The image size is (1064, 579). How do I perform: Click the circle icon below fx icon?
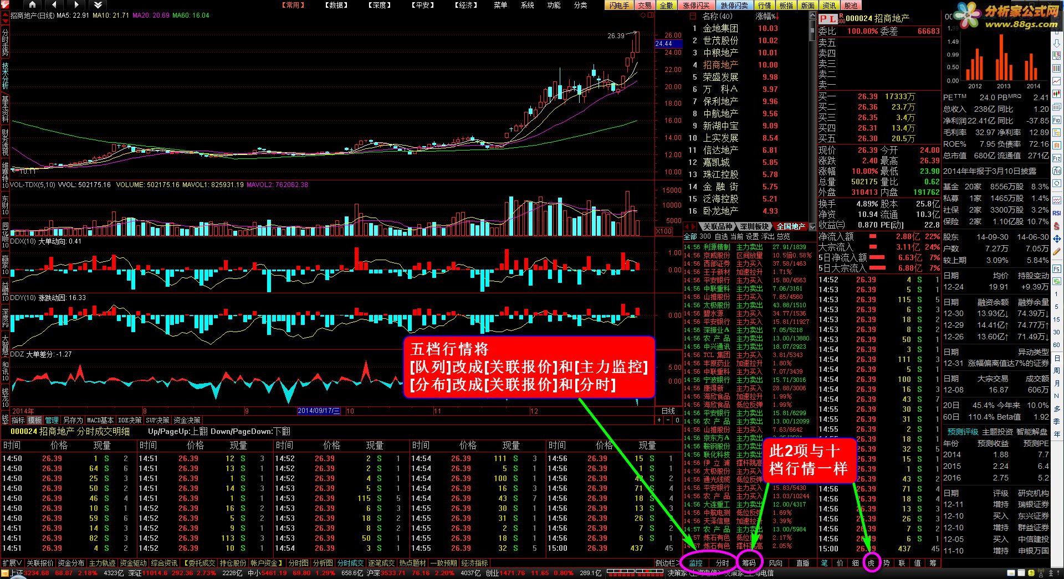(1057, 183)
